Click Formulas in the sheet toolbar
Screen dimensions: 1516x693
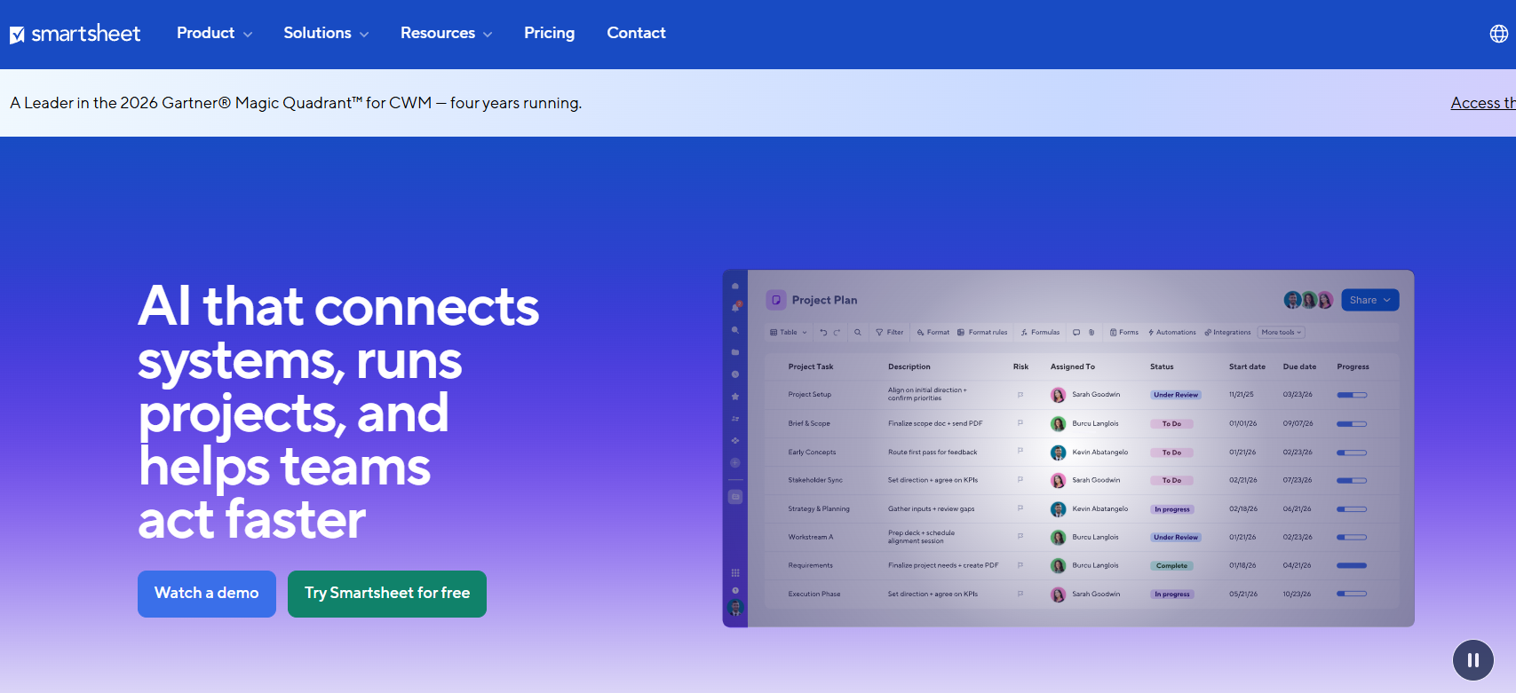1040,333
